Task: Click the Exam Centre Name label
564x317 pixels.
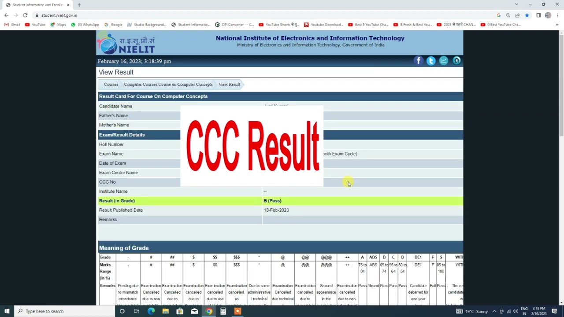Action: tap(118, 173)
